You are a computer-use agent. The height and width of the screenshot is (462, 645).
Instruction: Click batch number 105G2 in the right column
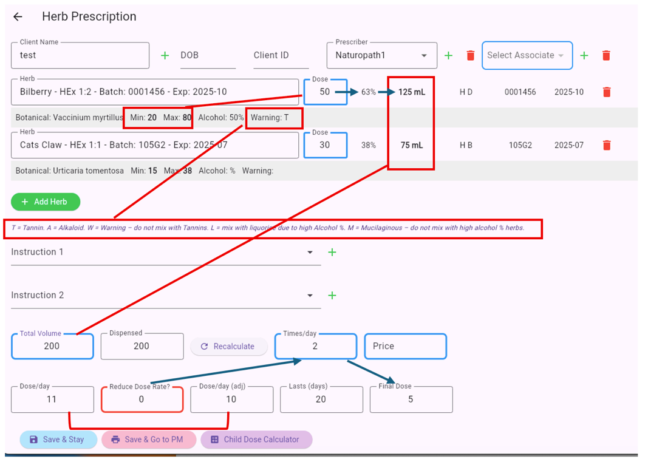pyautogui.click(x=520, y=145)
